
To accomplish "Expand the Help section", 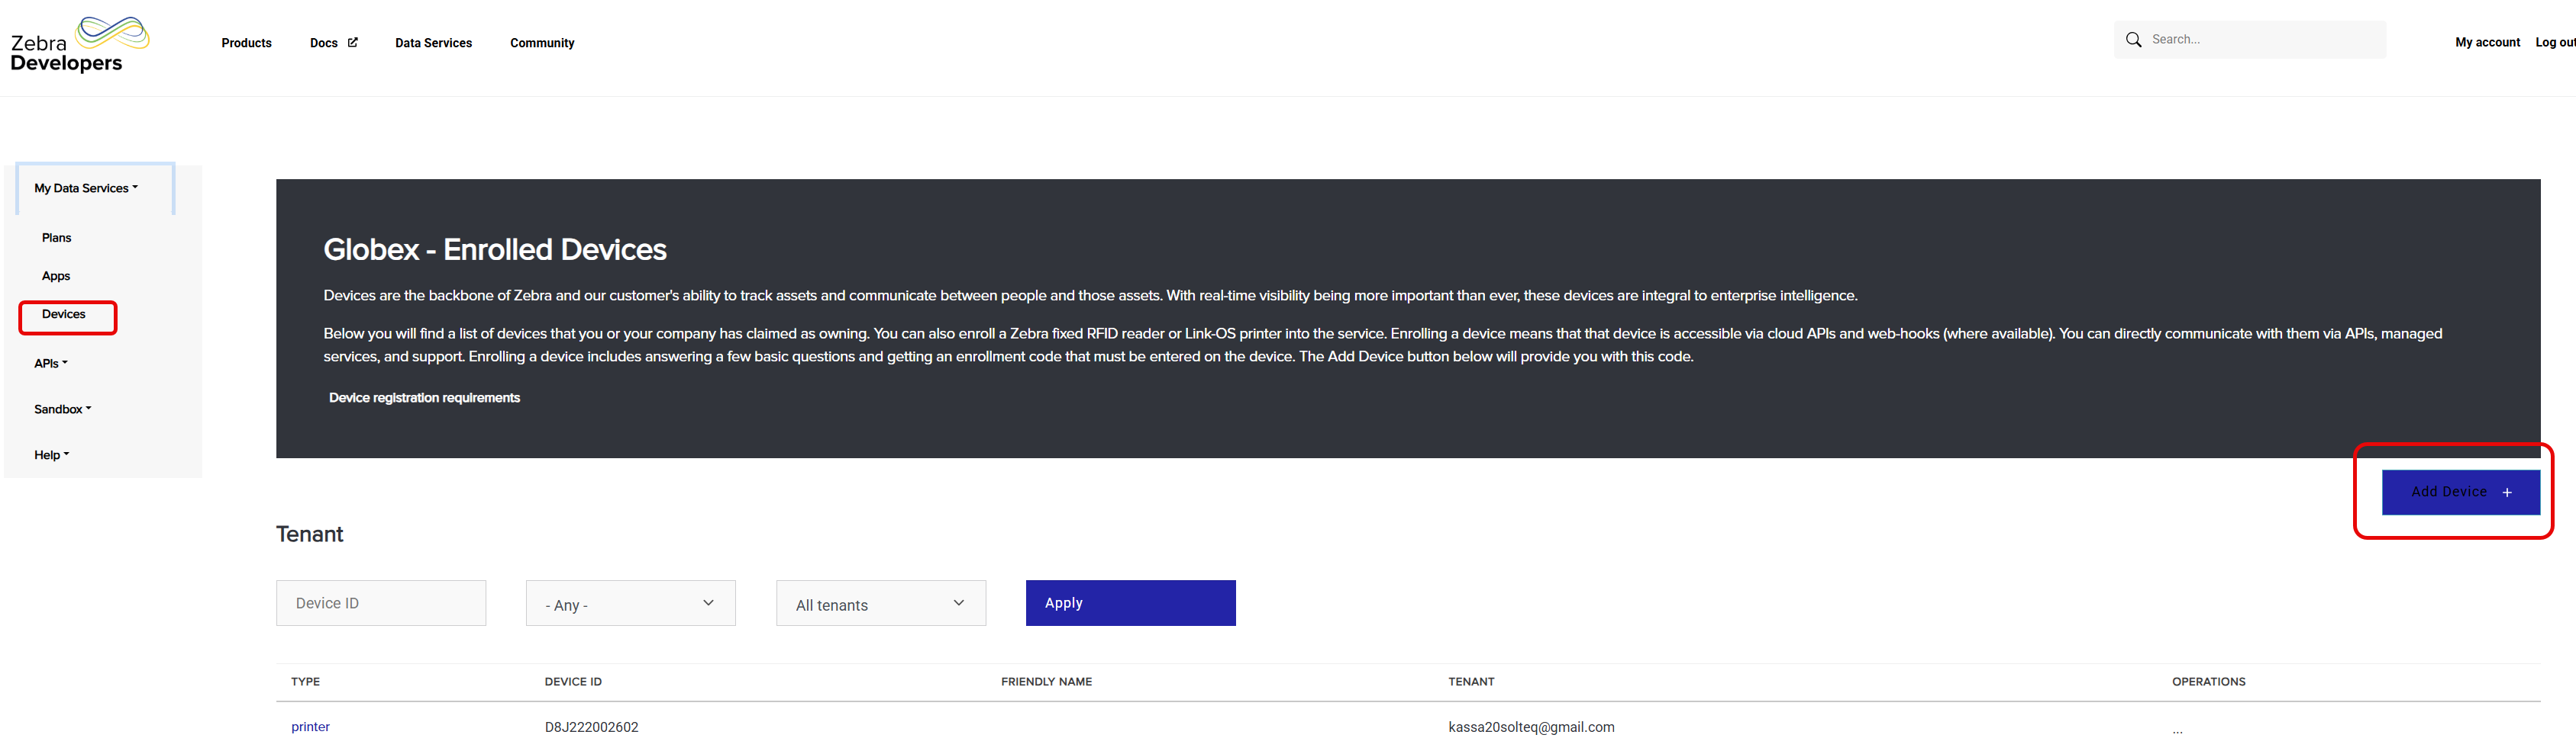I will point(51,455).
